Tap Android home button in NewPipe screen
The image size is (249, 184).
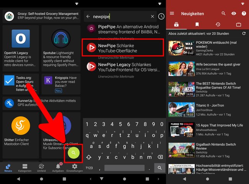point(207,179)
